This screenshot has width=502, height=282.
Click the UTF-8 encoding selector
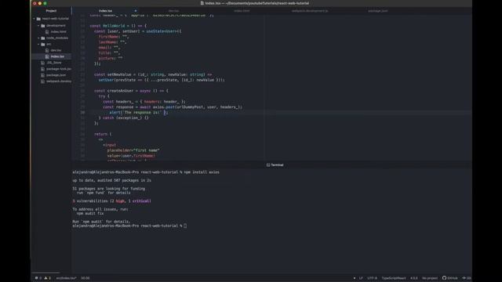[372, 278]
